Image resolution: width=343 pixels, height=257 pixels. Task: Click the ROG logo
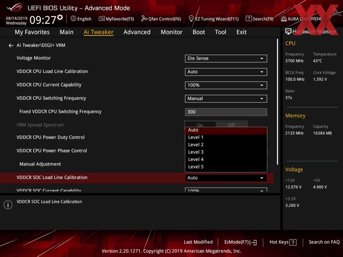(15, 8)
